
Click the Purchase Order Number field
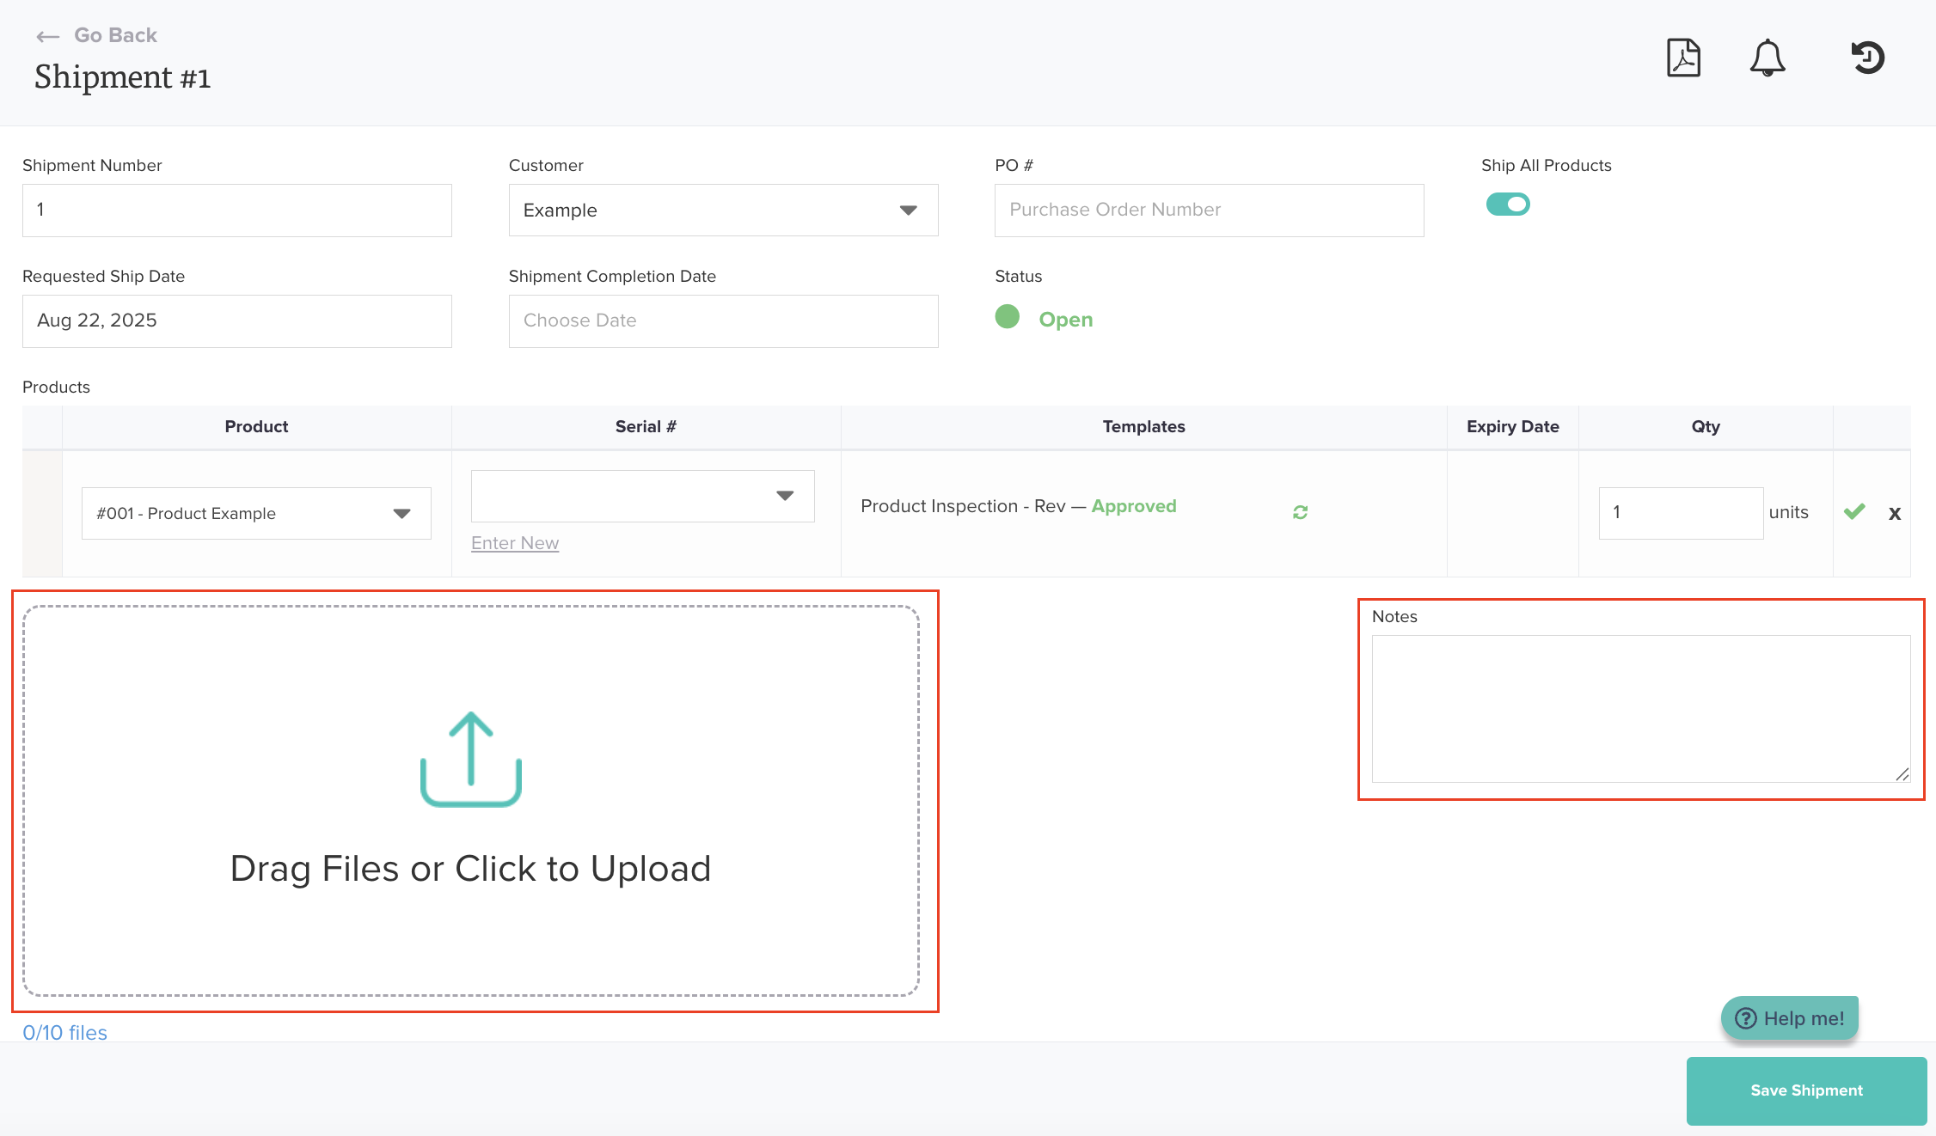tap(1209, 211)
